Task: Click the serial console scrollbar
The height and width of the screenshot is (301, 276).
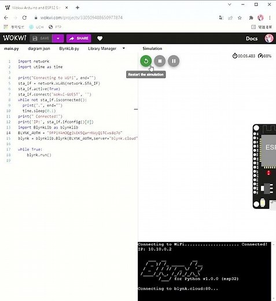Action: (274, 271)
